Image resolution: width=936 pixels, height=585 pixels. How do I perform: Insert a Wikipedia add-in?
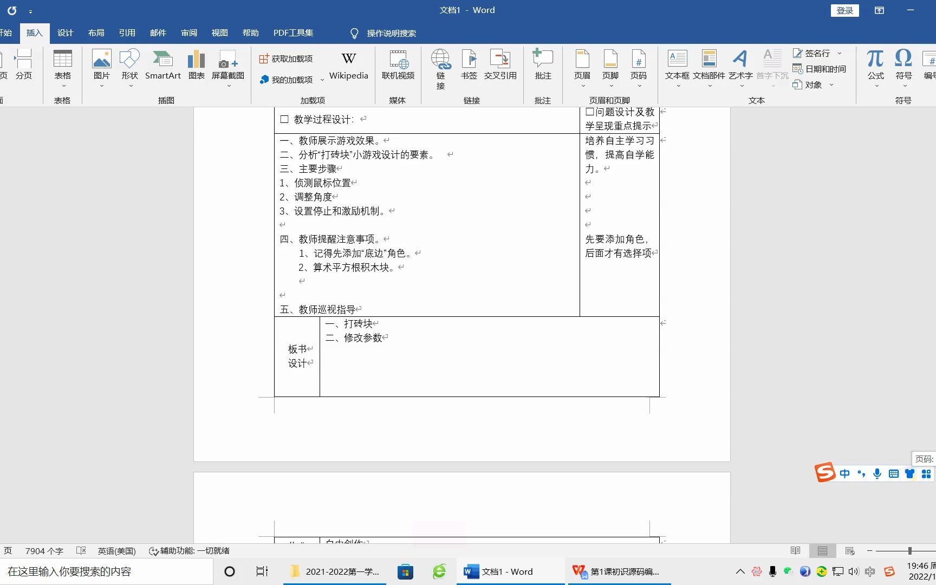(x=348, y=66)
